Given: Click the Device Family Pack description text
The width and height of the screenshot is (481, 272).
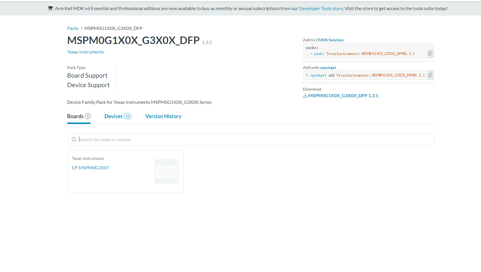Looking at the screenshot, I should click(x=139, y=102).
